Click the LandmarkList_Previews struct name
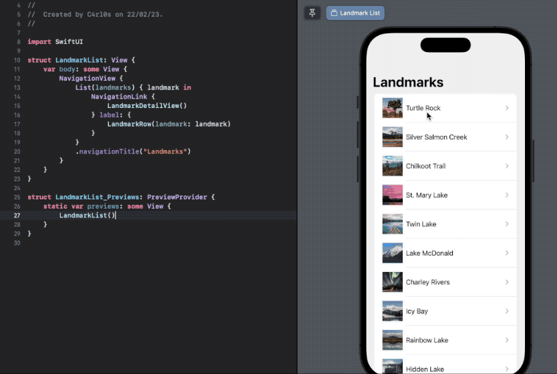557x374 pixels. [x=97, y=197]
